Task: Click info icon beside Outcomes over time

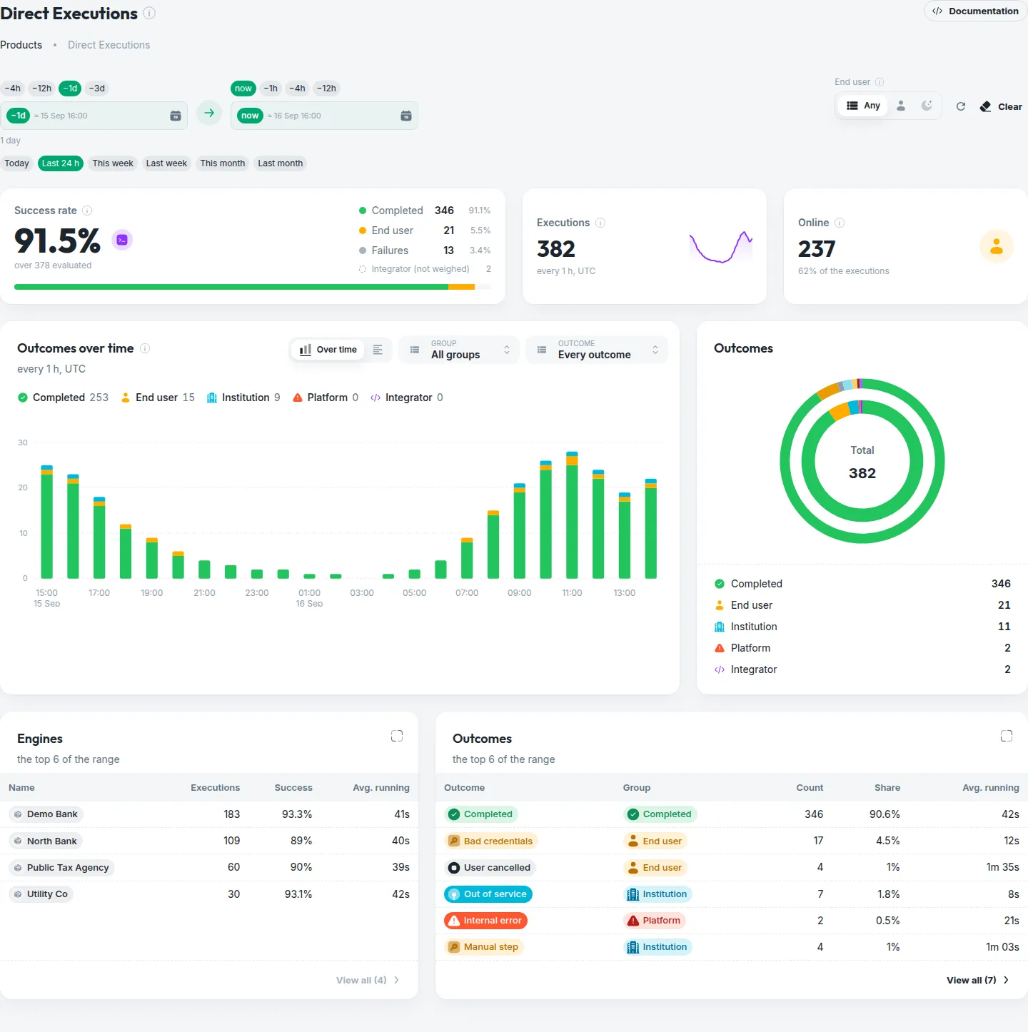Action: click(145, 348)
